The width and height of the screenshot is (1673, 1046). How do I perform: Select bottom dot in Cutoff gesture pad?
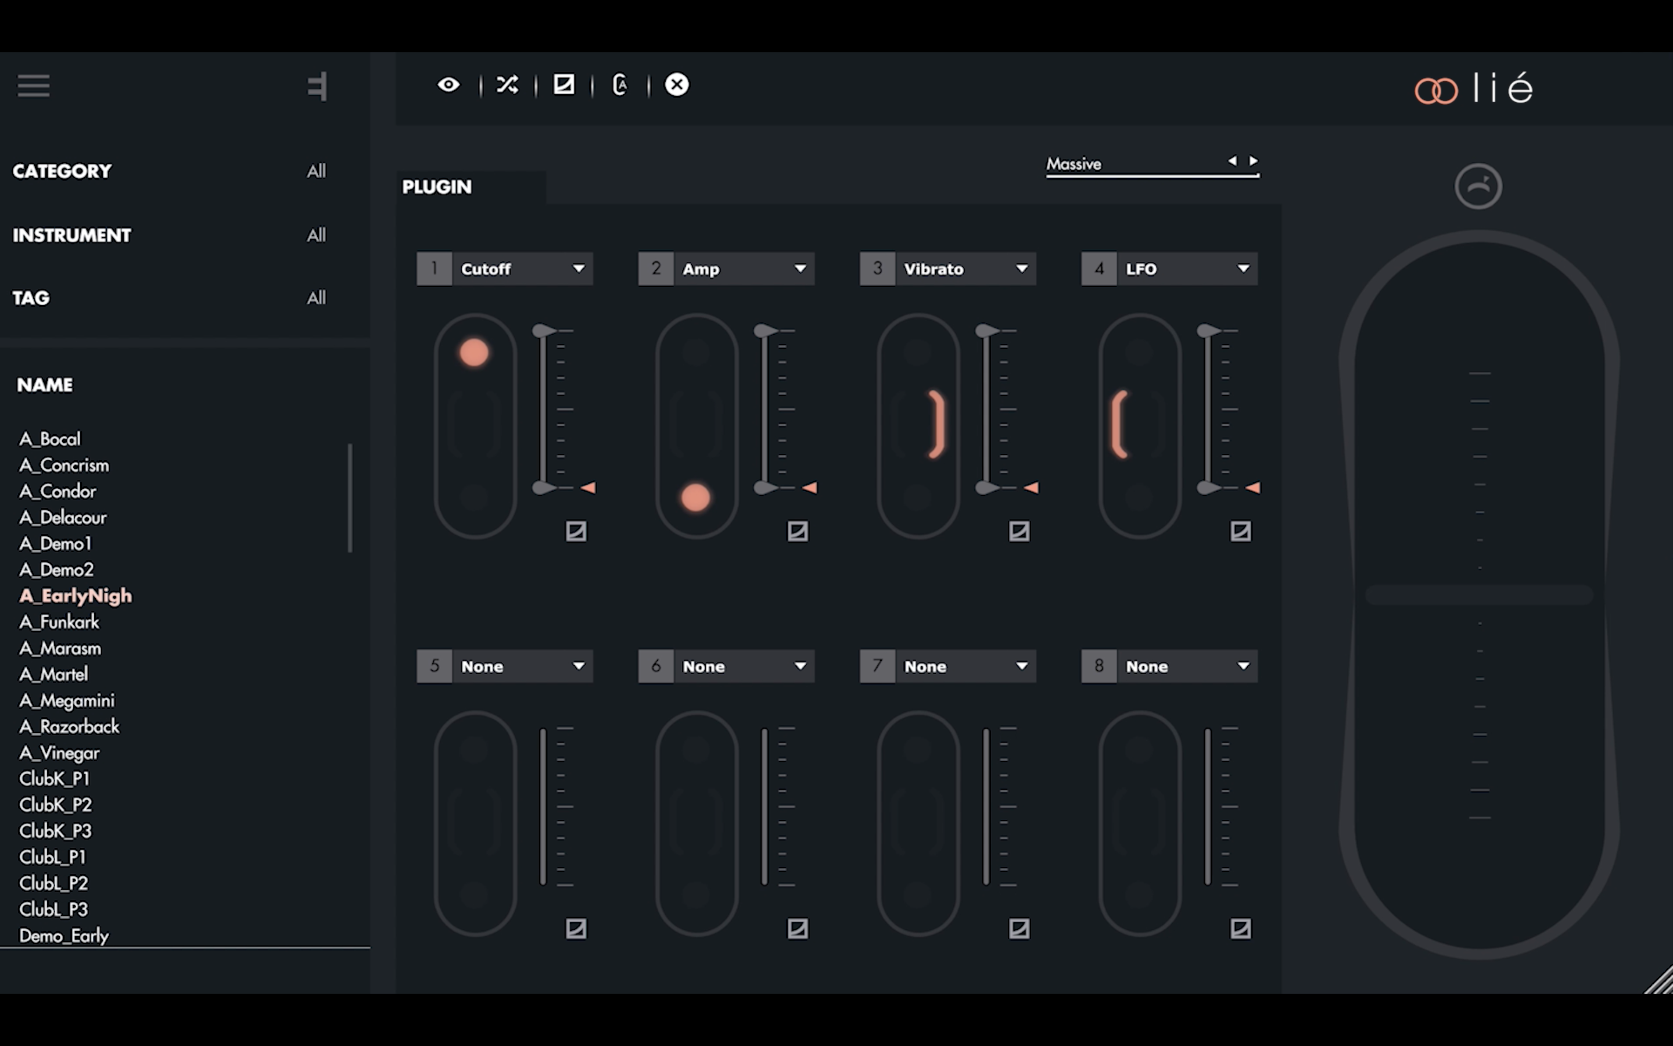coord(474,497)
